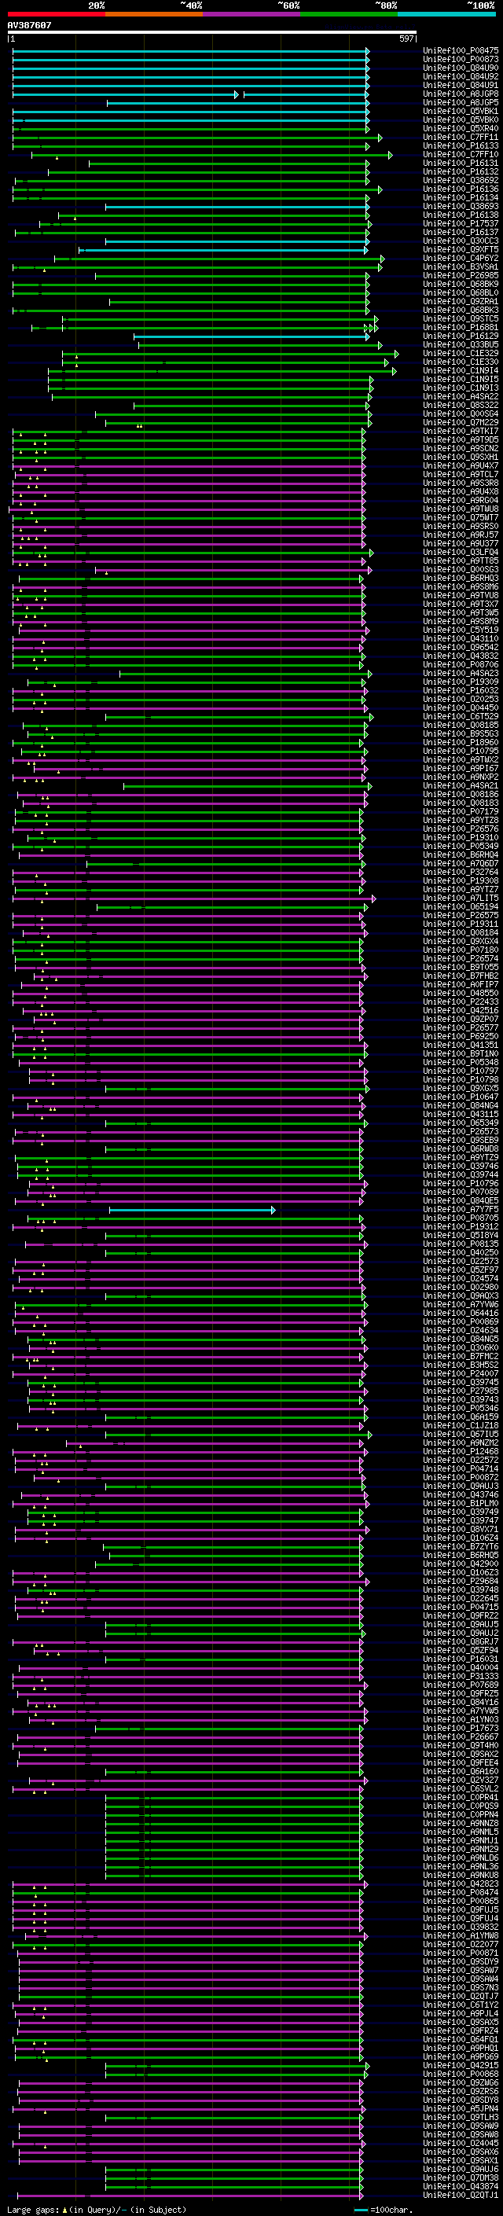Select the UniRef100_A4SA21 label
Image resolution: width=503 pixels, height=2216 pixels.
(461, 785)
